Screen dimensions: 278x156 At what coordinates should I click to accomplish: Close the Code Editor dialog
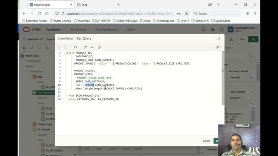click(219, 39)
